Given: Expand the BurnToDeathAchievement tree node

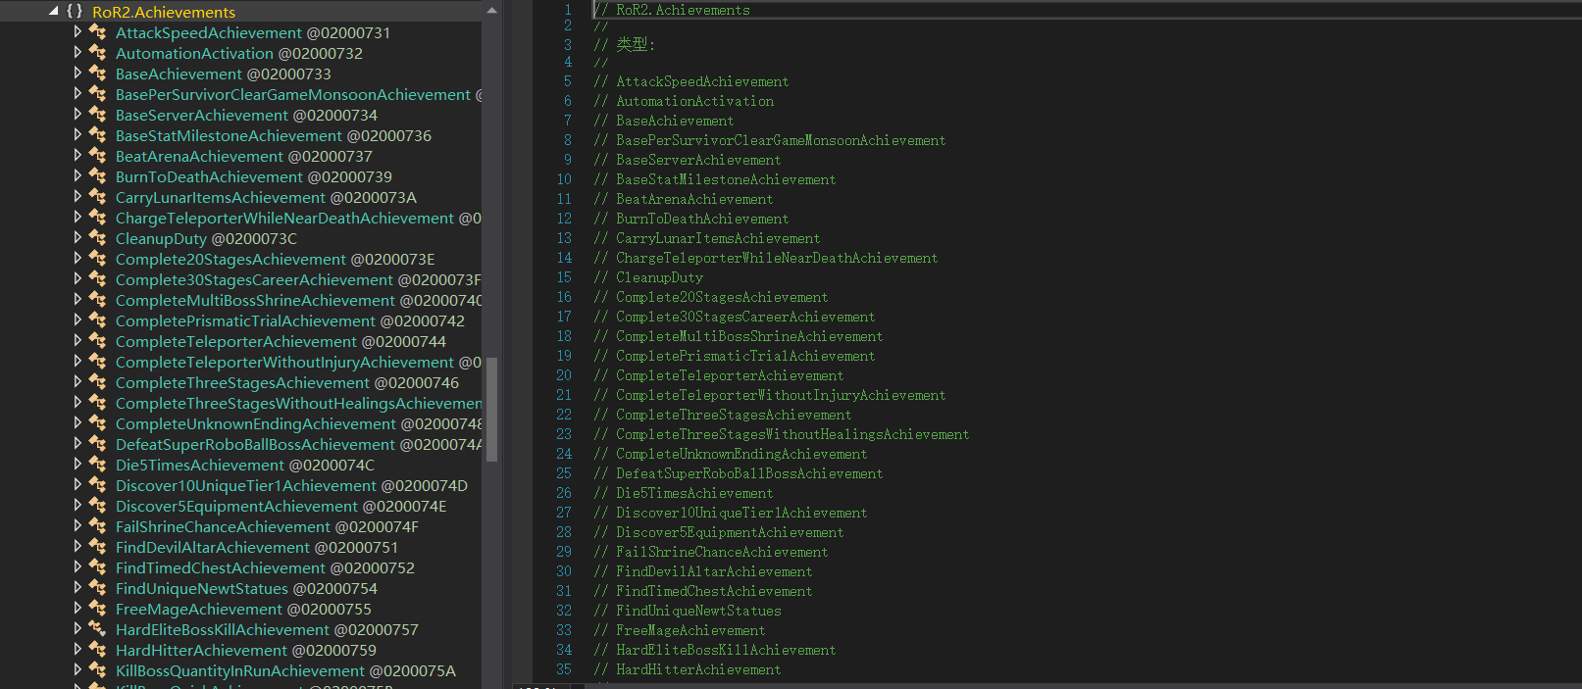Looking at the screenshot, I should tap(77, 175).
